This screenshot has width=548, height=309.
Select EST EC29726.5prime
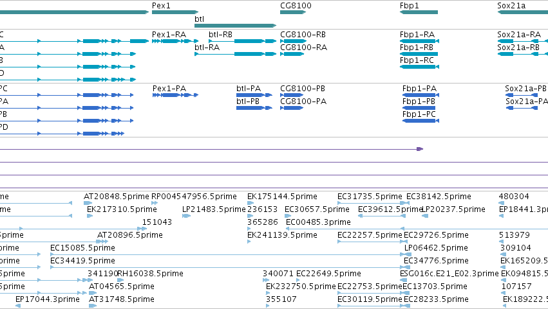coord(436,235)
